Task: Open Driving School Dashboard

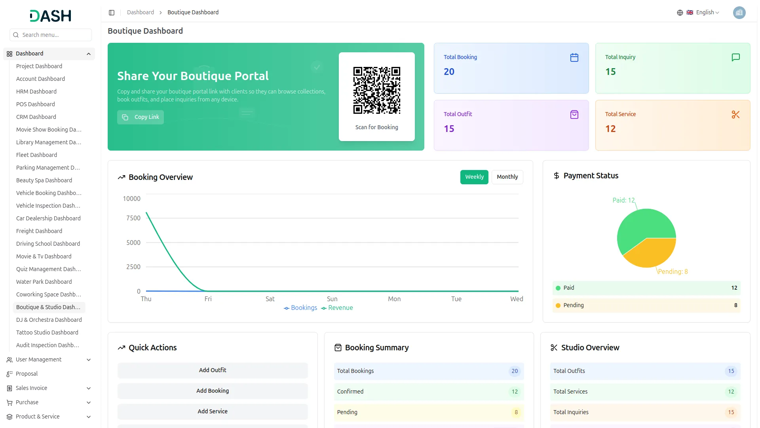Action: (x=48, y=244)
